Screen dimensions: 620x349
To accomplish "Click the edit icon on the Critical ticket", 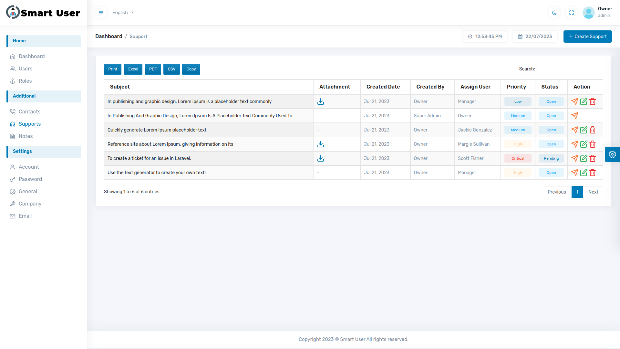I will click(584, 158).
